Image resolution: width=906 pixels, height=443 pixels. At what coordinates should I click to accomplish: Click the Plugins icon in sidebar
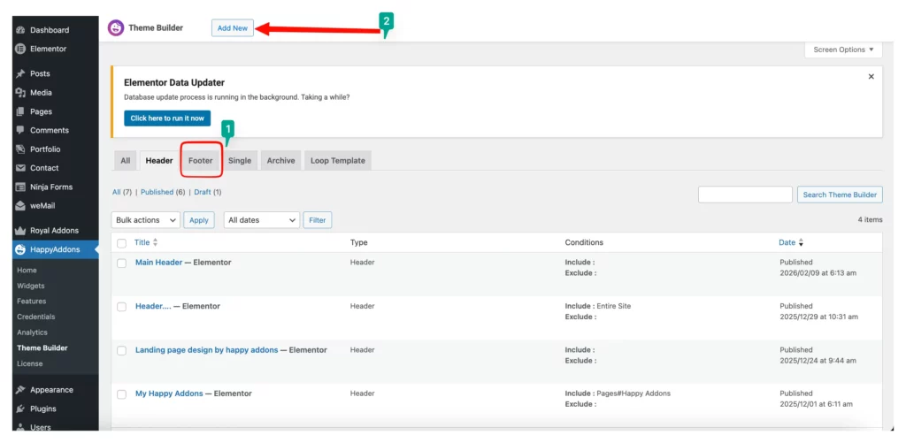(x=19, y=409)
